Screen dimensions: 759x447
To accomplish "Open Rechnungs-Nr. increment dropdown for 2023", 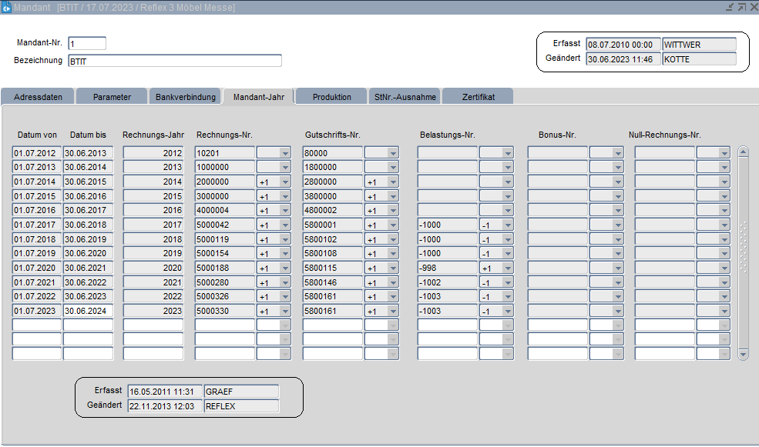I will pos(285,311).
